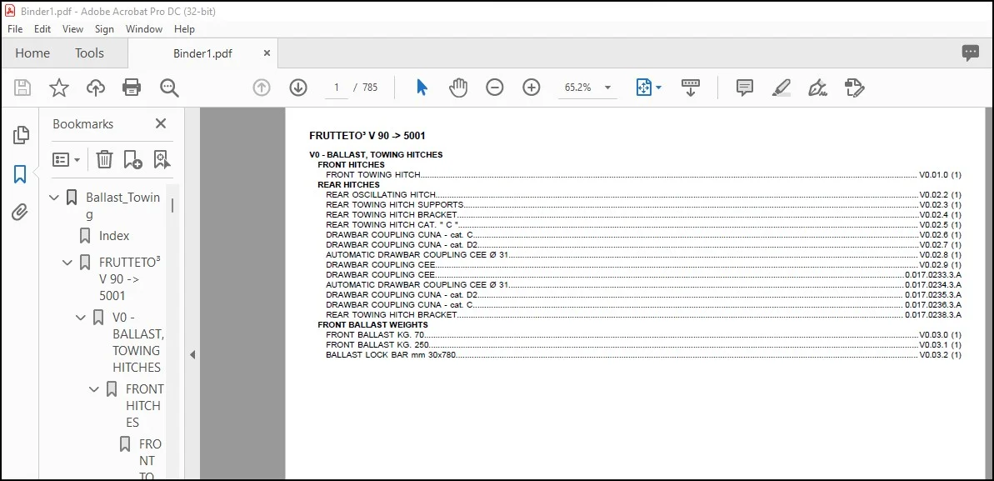Select the arrow Selection tool
Viewport: 994px width, 481px height.
[x=422, y=88]
